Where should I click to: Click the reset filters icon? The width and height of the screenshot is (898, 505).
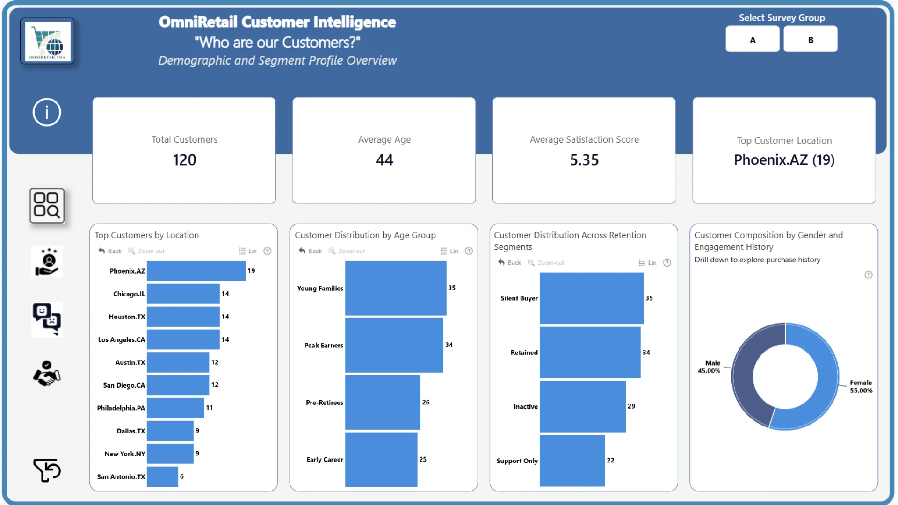click(47, 470)
